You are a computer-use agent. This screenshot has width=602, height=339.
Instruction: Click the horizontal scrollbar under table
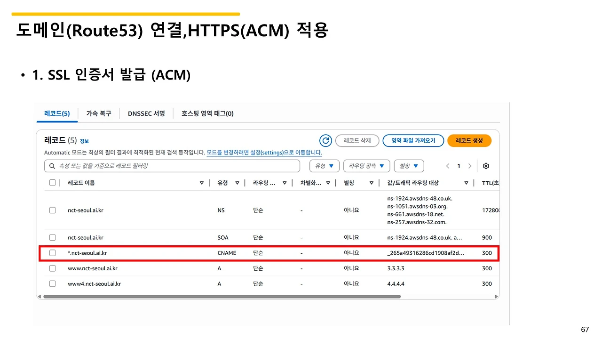(x=222, y=297)
